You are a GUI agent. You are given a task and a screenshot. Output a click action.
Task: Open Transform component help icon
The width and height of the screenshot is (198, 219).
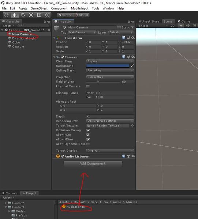(124, 38)
